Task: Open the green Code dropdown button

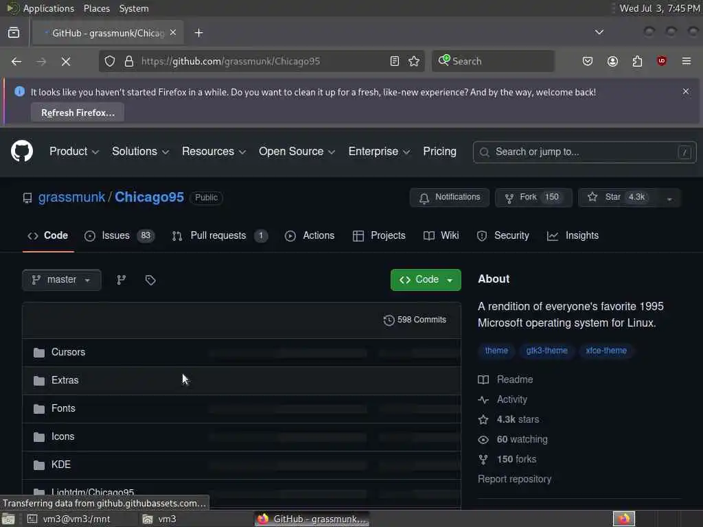Action: coord(426,280)
